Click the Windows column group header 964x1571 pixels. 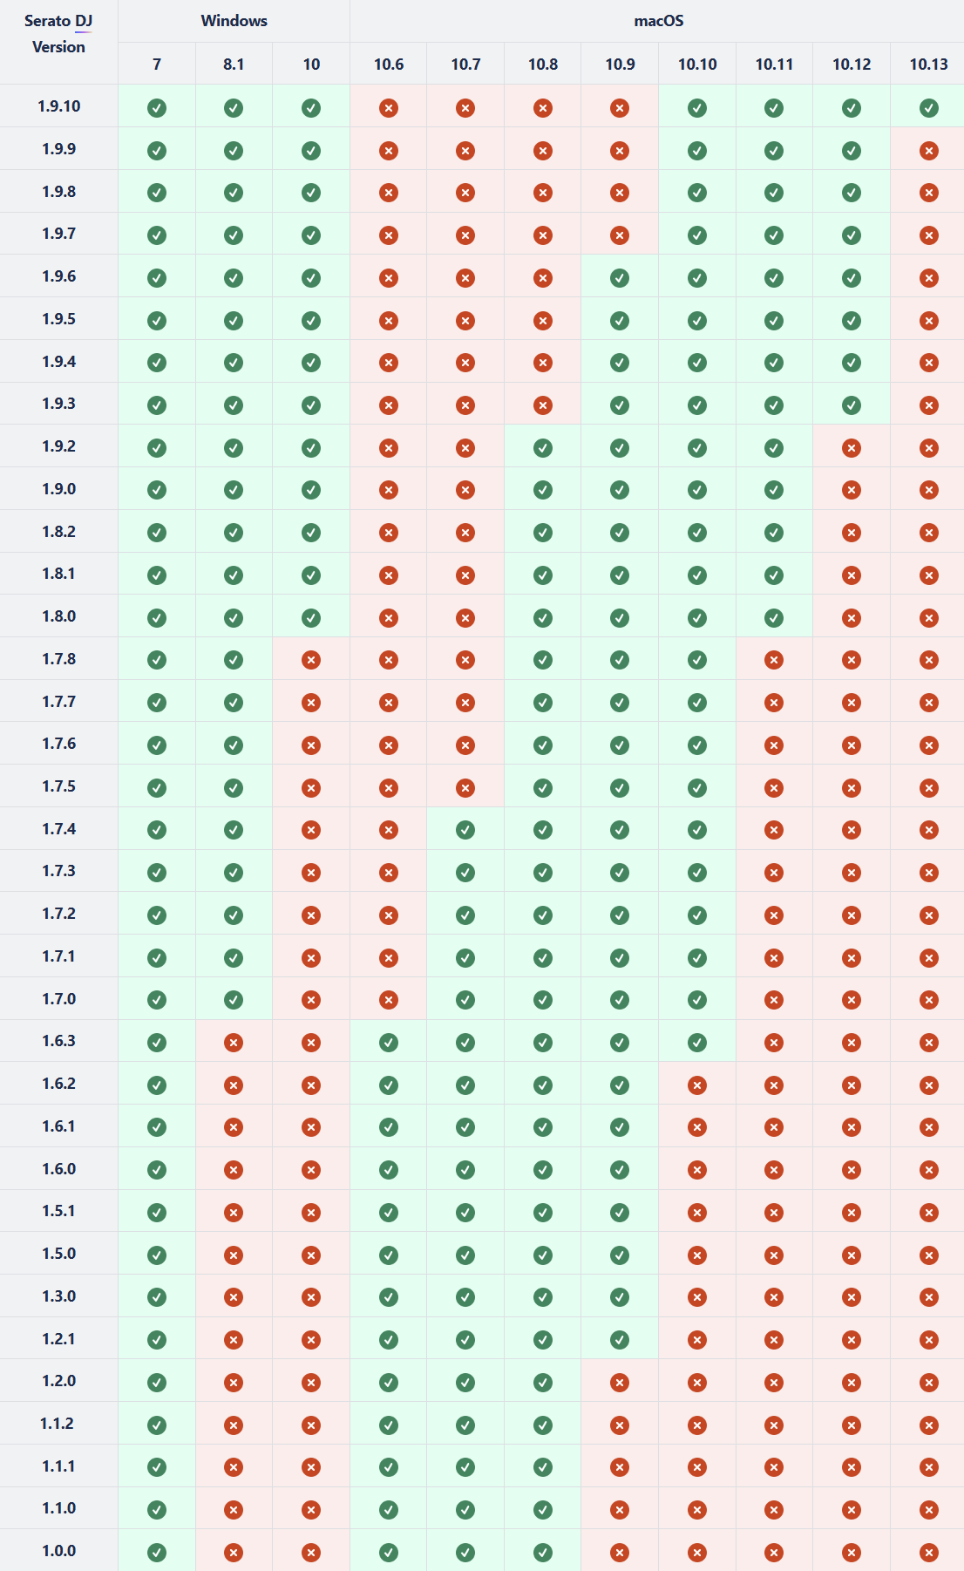(x=234, y=21)
